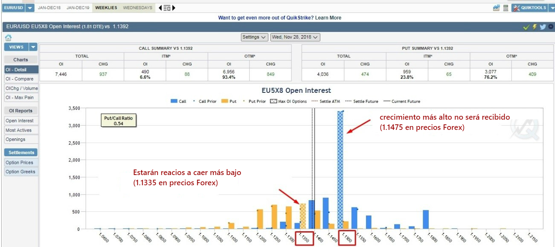555x247 pixels.
Task: Switch to the JAN-DEC18 tab
Action: click(x=49, y=8)
